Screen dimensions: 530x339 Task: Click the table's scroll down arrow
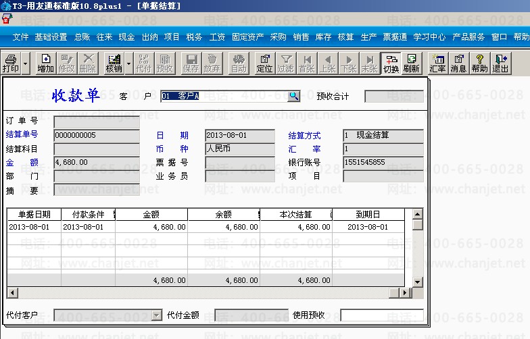(418, 282)
